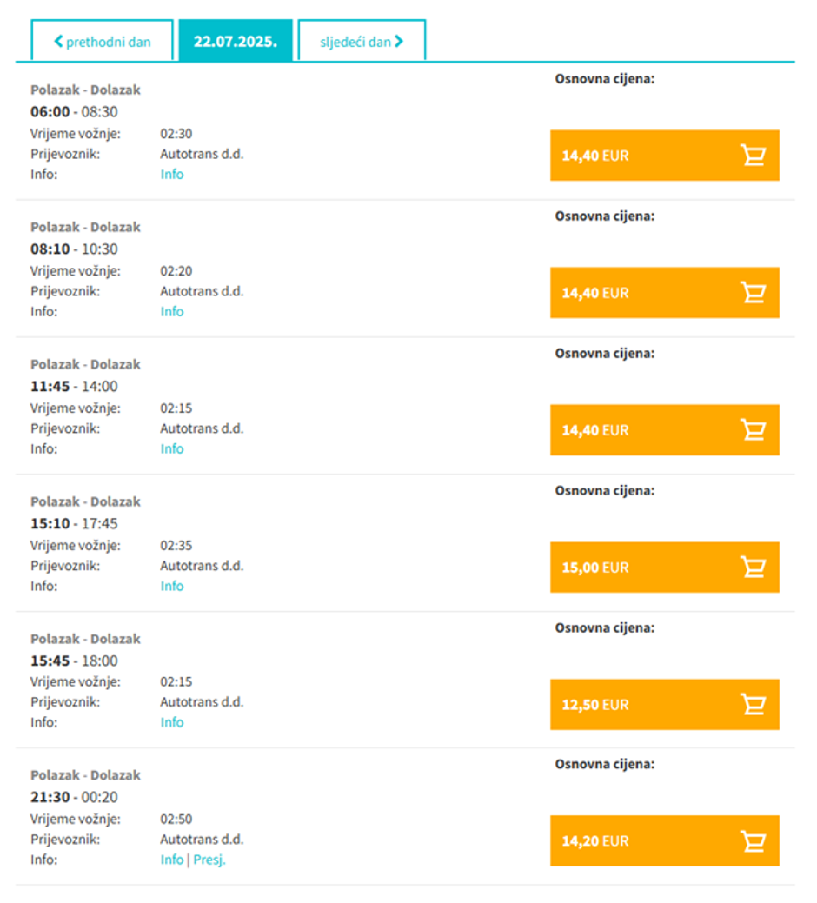
Task: Click cart icon for 11:45 departure
Action: pyautogui.click(x=753, y=430)
